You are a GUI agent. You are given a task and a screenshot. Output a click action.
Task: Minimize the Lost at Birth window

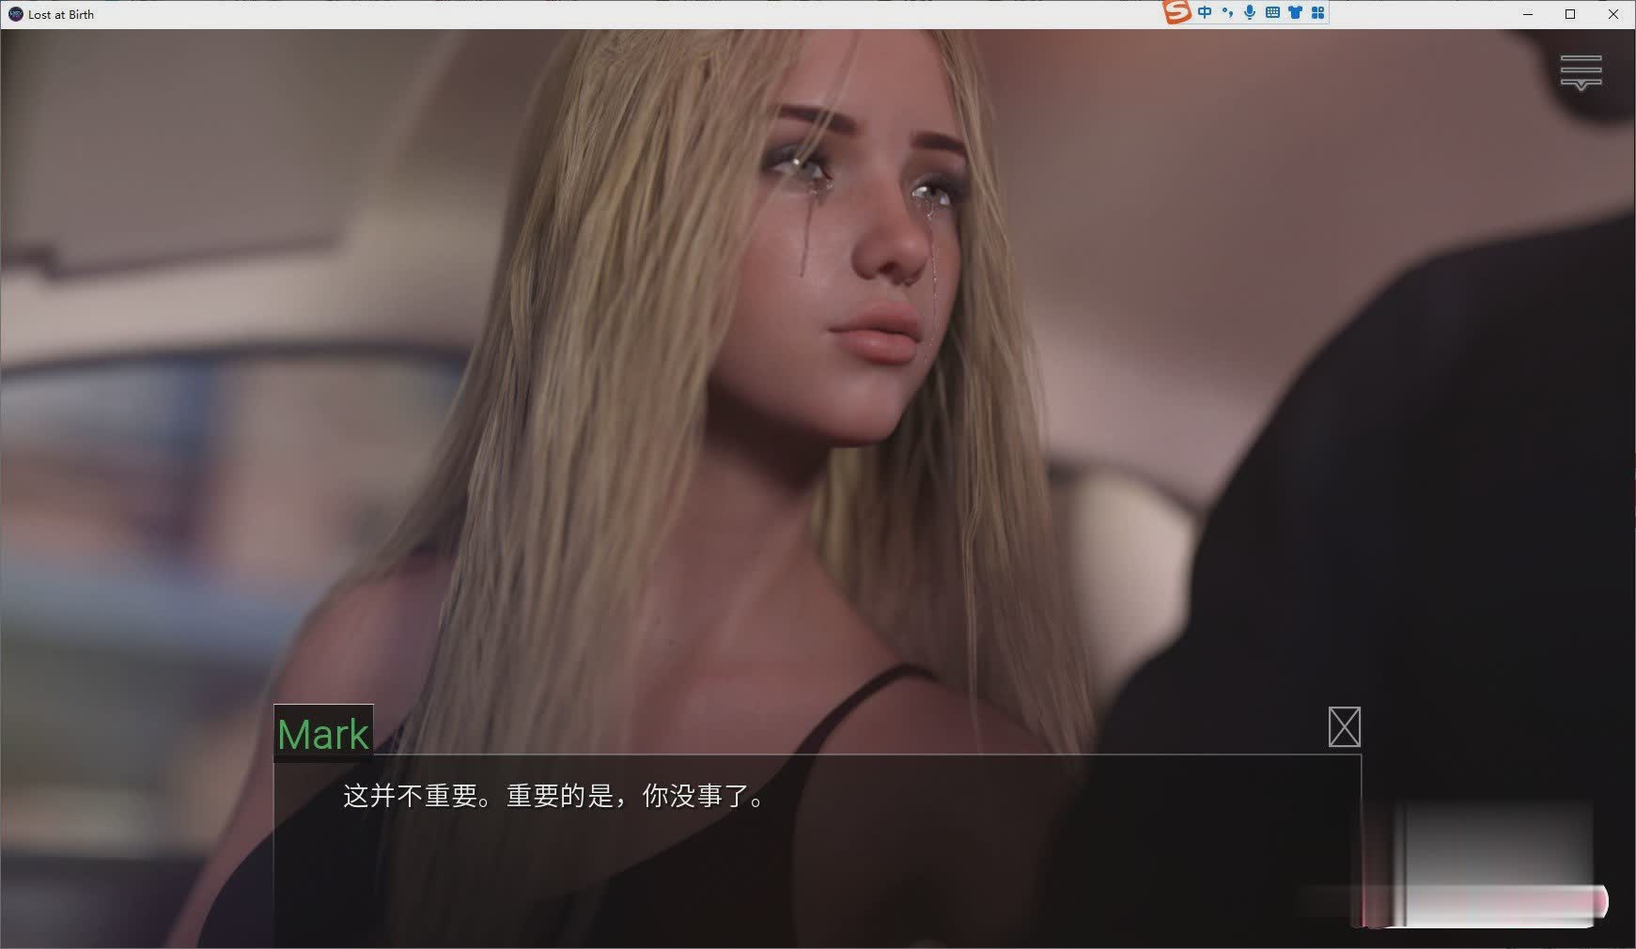pos(1528,14)
